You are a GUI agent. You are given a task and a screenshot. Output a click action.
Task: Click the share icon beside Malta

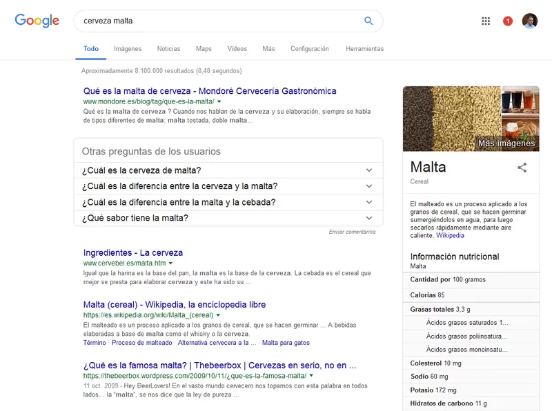point(522,168)
